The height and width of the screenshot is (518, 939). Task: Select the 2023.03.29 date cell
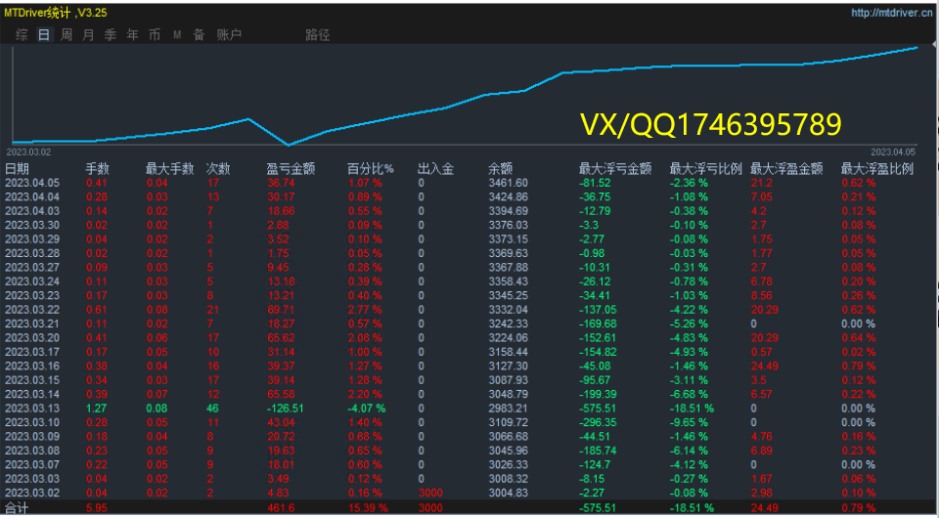(x=32, y=239)
